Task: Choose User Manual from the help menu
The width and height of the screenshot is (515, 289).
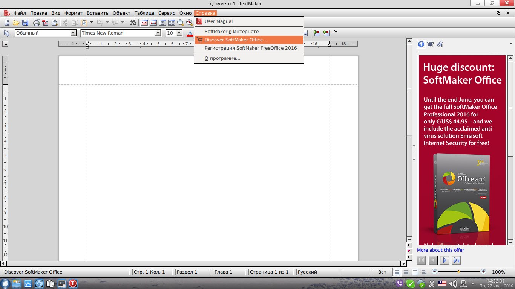Action: tap(249, 21)
